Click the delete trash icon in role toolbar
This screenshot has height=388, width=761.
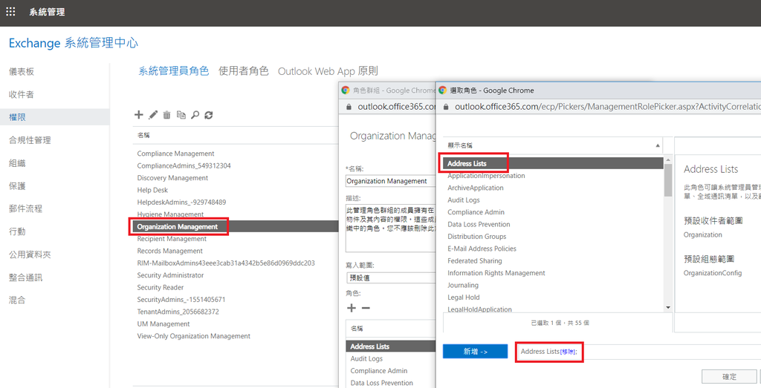point(167,115)
